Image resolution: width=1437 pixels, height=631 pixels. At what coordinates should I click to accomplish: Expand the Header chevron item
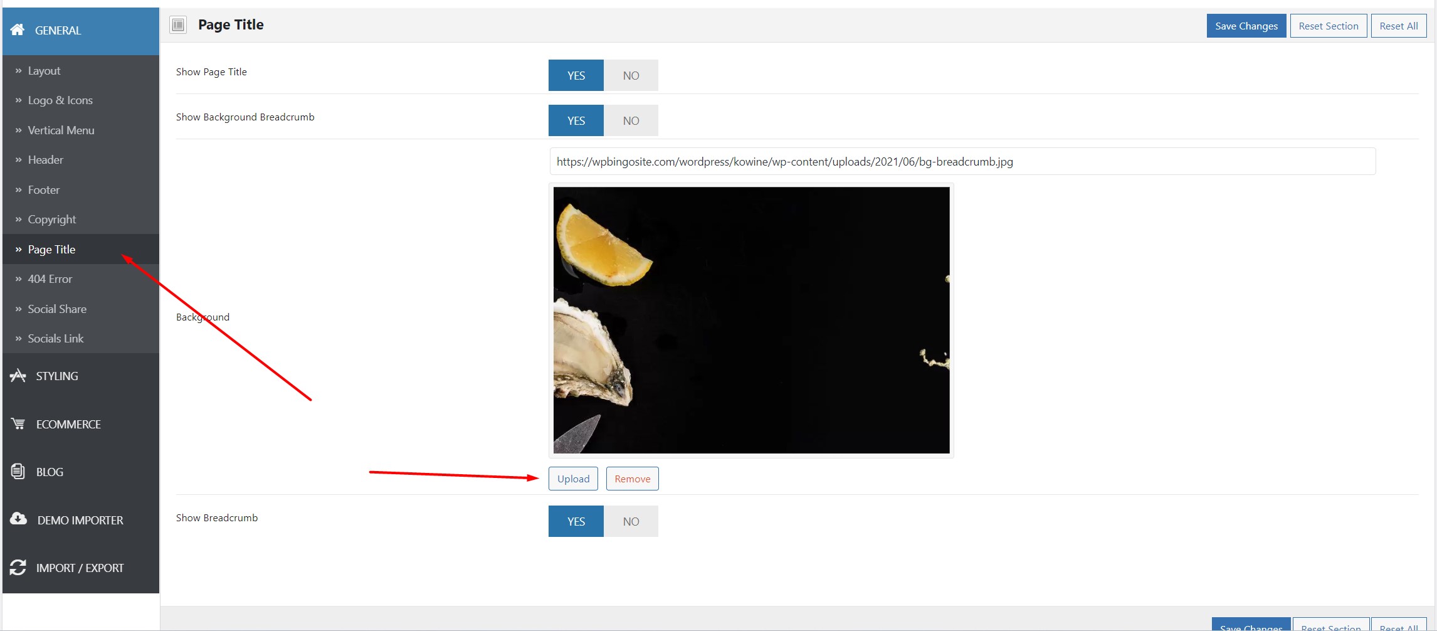click(x=19, y=160)
